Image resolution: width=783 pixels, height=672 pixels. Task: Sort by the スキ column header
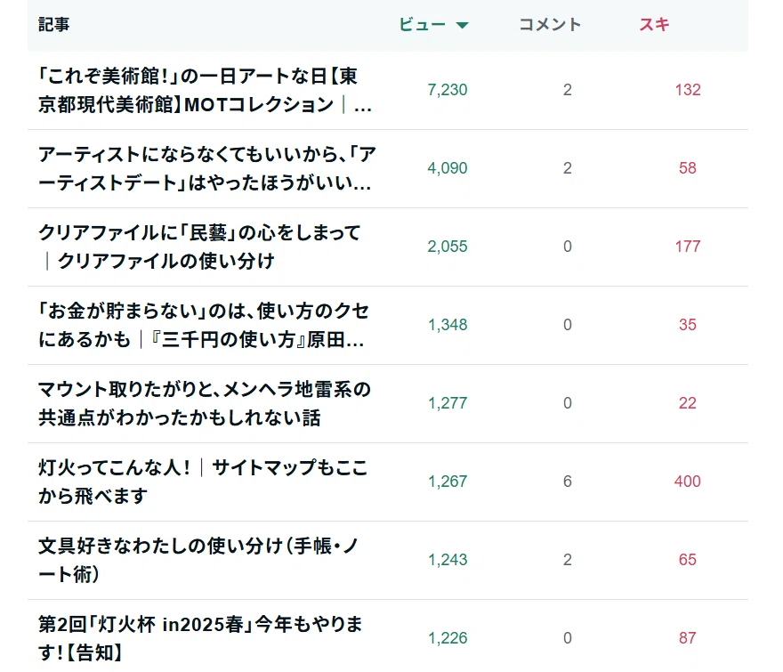(x=654, y=25)
